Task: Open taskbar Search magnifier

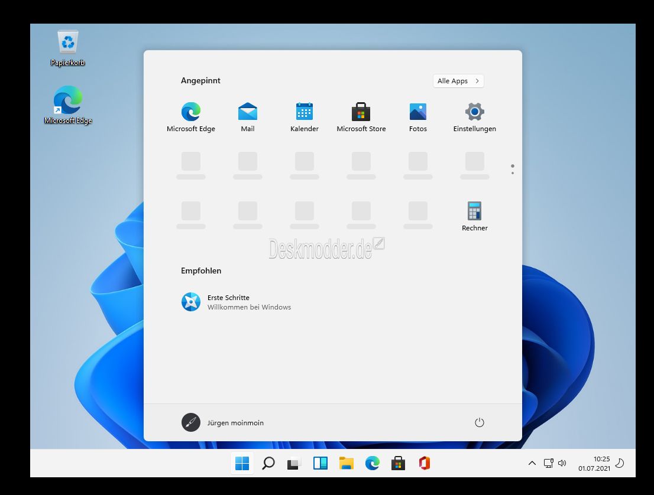Action: pyautogui.click(x=268, y=463)
